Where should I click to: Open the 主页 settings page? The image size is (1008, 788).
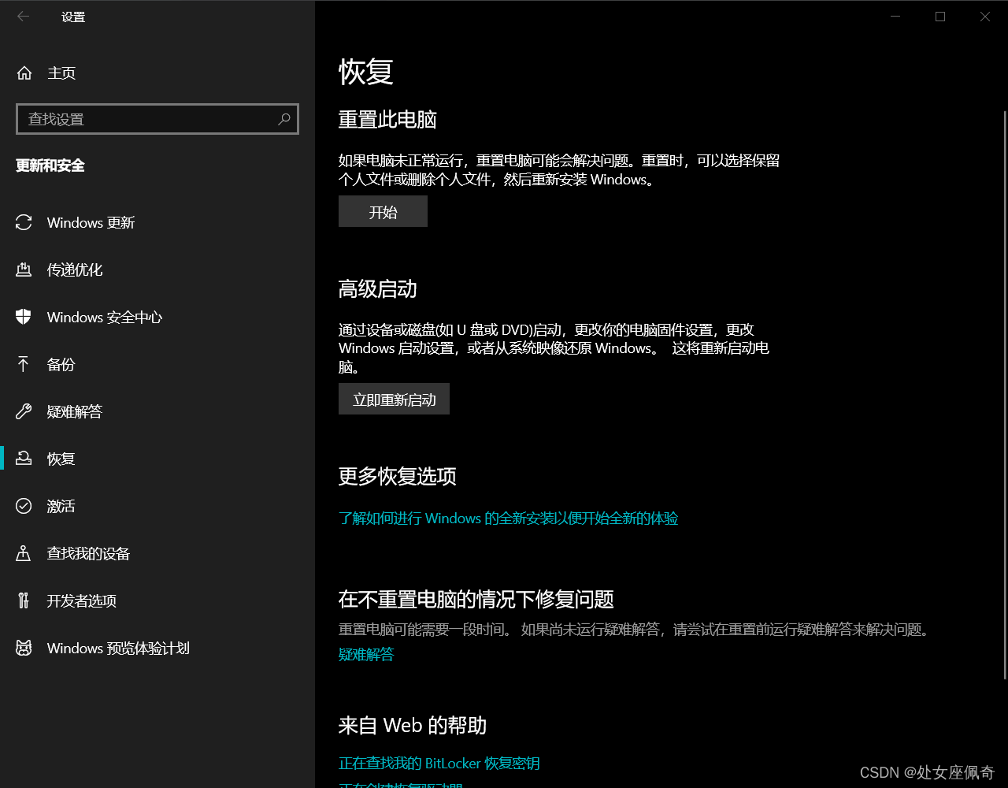coord(157,73)
